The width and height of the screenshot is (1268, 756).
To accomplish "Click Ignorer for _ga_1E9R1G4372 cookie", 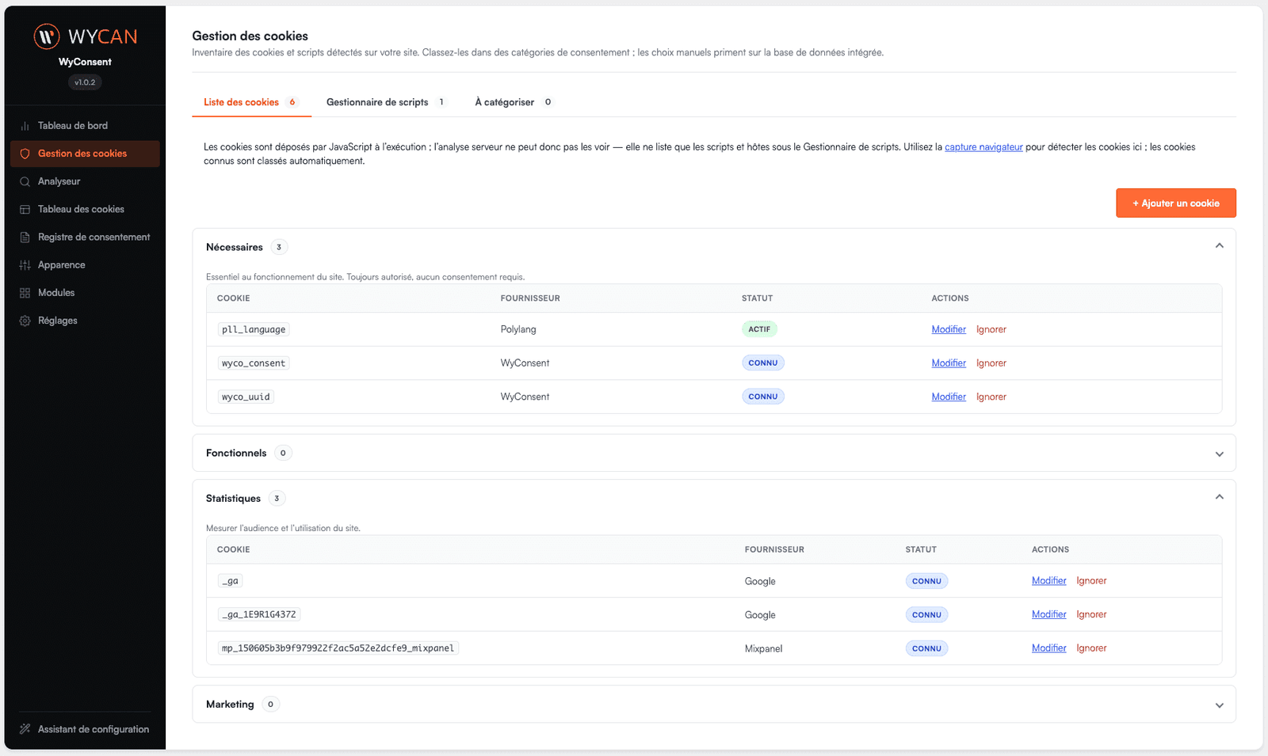I will (1091, 614).
